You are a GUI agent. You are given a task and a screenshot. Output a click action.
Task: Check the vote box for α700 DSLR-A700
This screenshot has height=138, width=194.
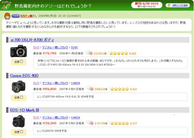point(21,62)
